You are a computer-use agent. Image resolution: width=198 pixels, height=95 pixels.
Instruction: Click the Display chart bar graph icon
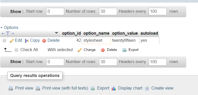[114, 88]
